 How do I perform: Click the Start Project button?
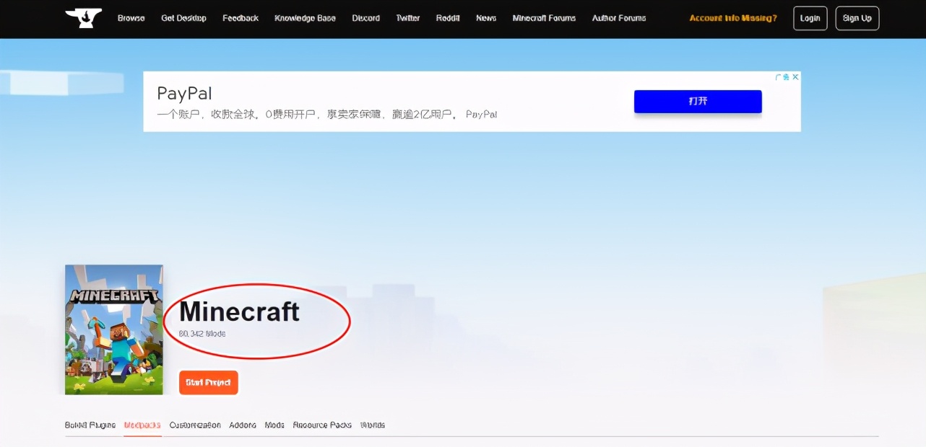tap(208, 383)
